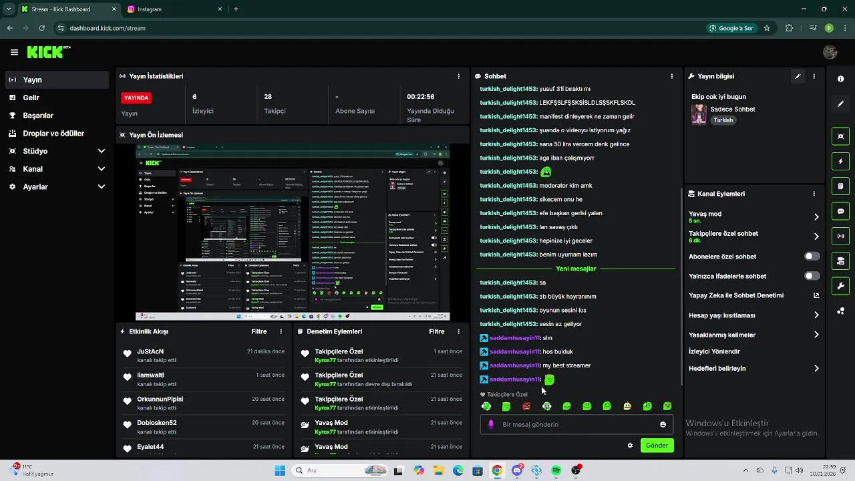Open the user avatar menu
The width and height of the screenshot is (855, 481).
[x=830, y=52]
